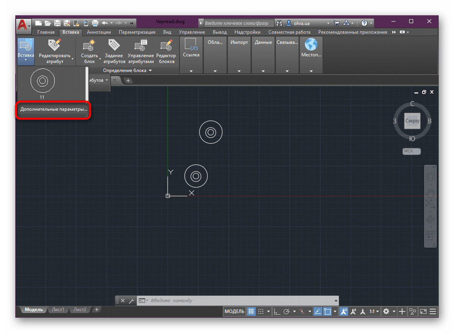454x333 pixels.
Task: Click the Сверху face of view cube
Action: point(412,121)
